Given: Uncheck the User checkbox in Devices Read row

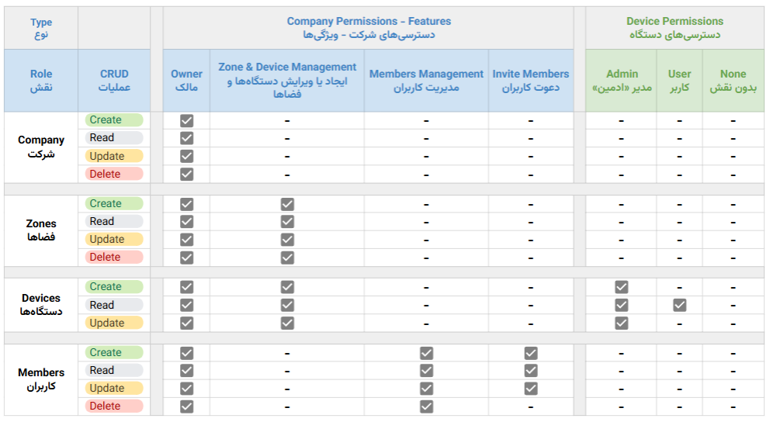Looking at the screenshot, I should (x=679, y=305).
